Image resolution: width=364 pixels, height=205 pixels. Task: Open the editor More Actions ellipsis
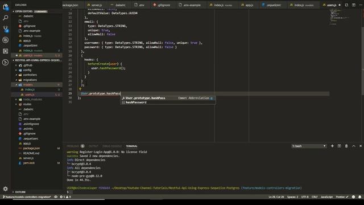coord(361,5)
